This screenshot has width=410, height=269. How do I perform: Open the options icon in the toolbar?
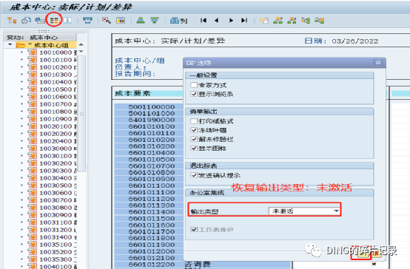point(54,21)
